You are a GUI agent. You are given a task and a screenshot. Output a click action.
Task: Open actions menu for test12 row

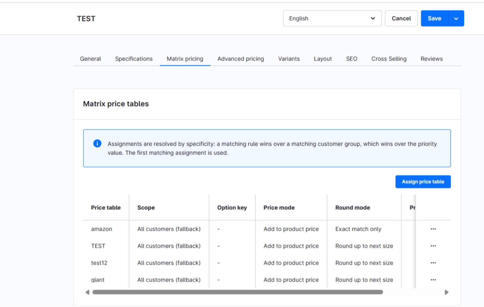pos(433,263)
